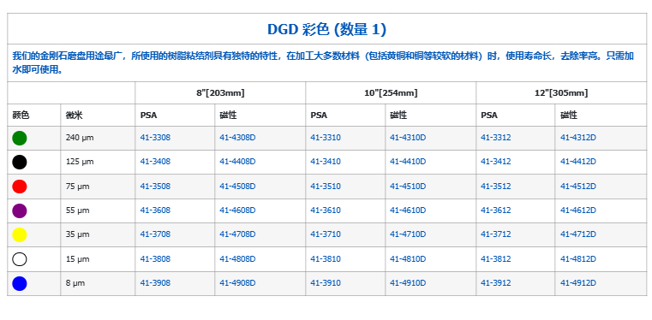
Task: Open part number 41-4508D link
Action: click(x=237, y=187)
